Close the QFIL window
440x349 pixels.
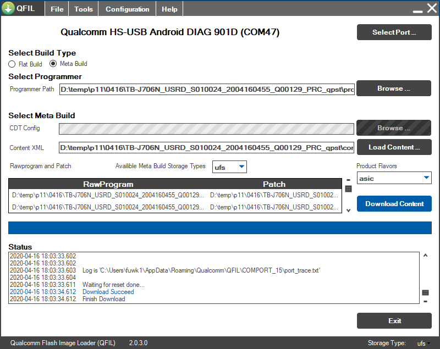pyautogui.click(x=432, y=8)
